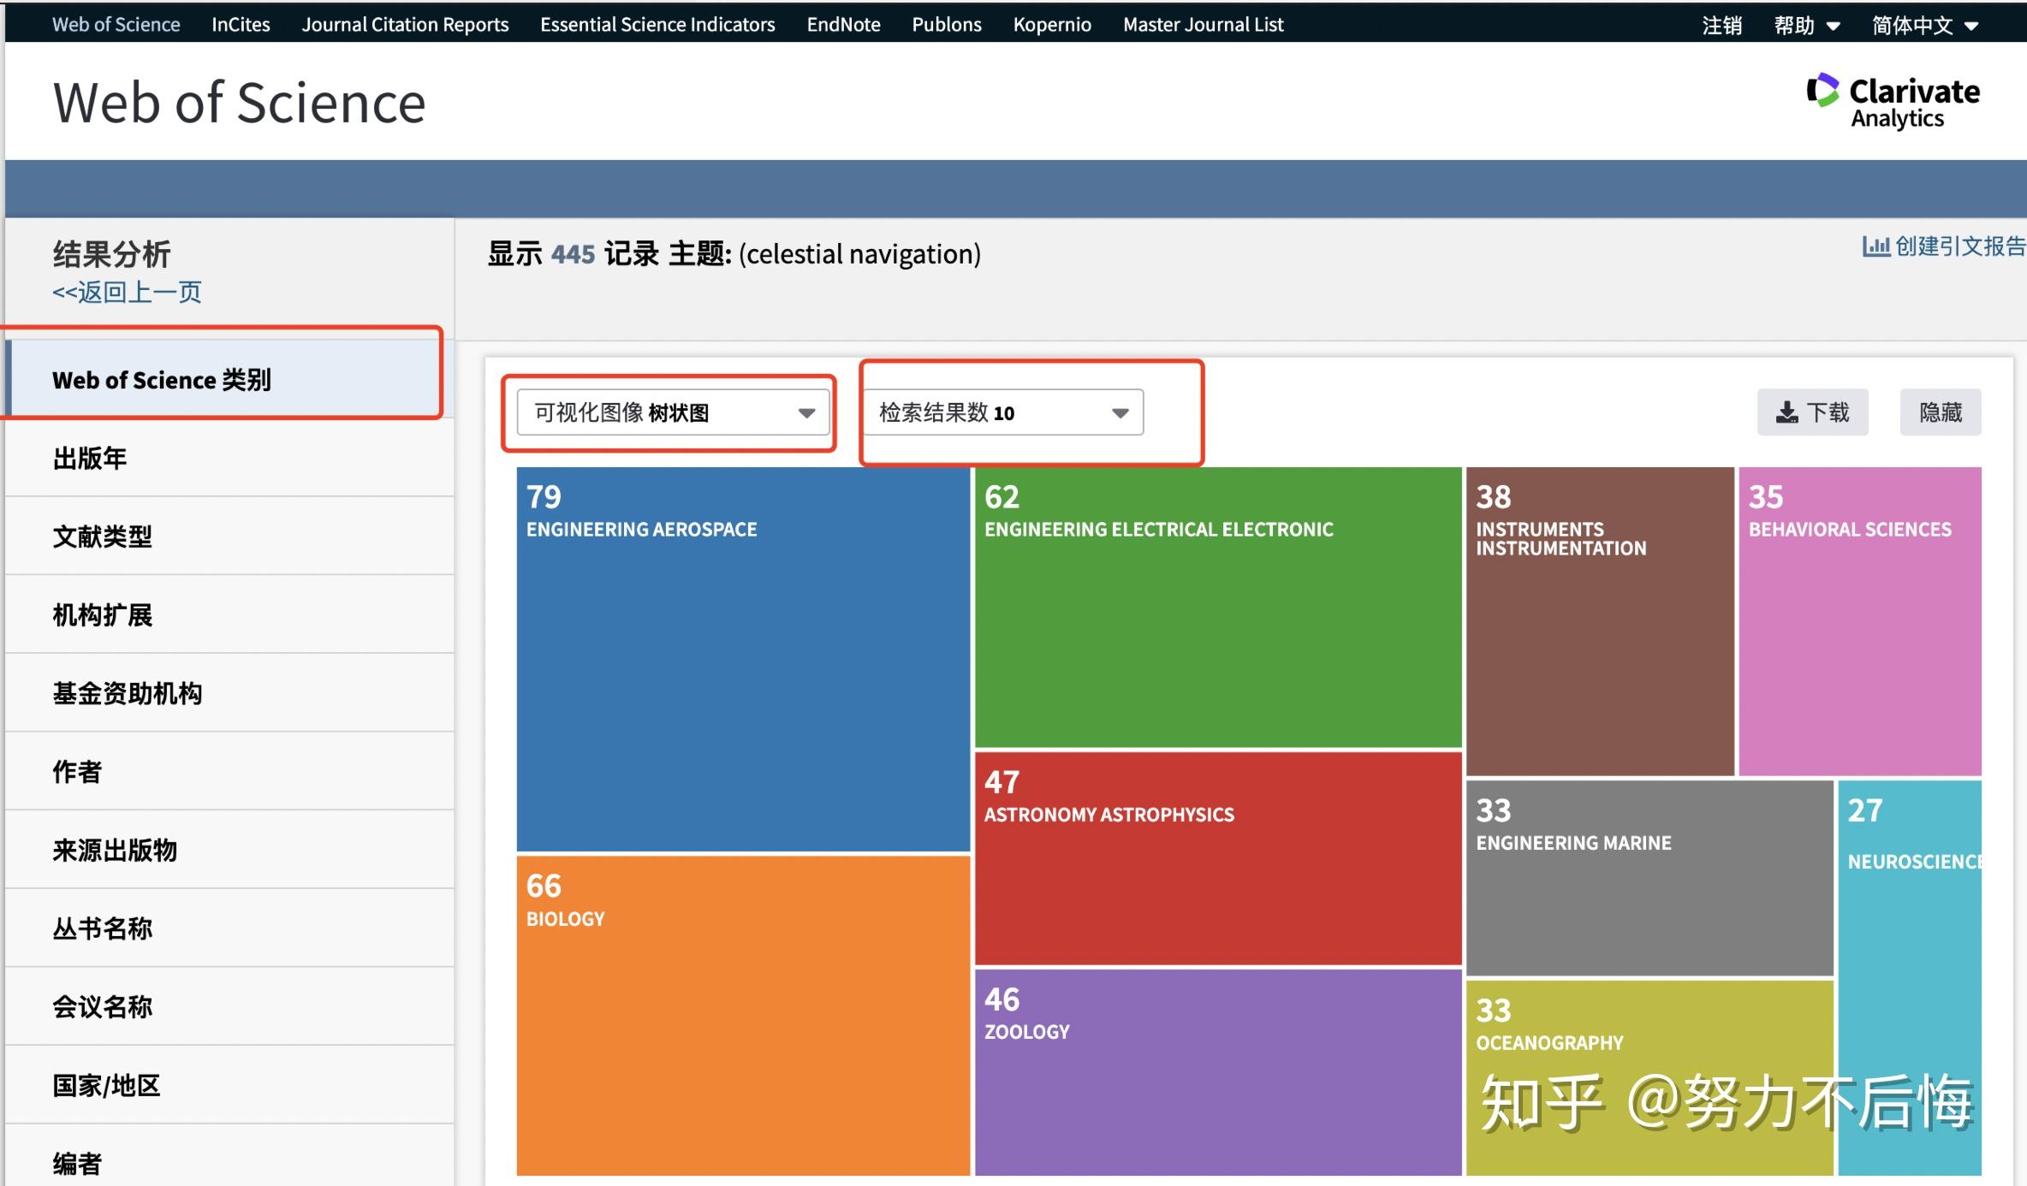Click 注销 to log out
This screenshot has height=1186, width=2027.
pos(1721,26)
